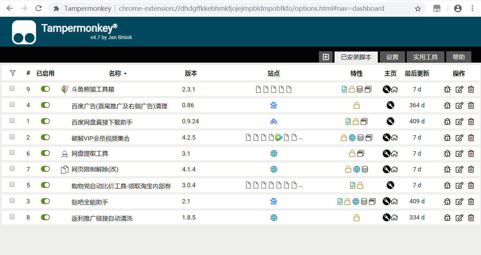This screenshot has height=255, width=481.
Task: Sort by 已启用 column header
Action: coord(46,74)
